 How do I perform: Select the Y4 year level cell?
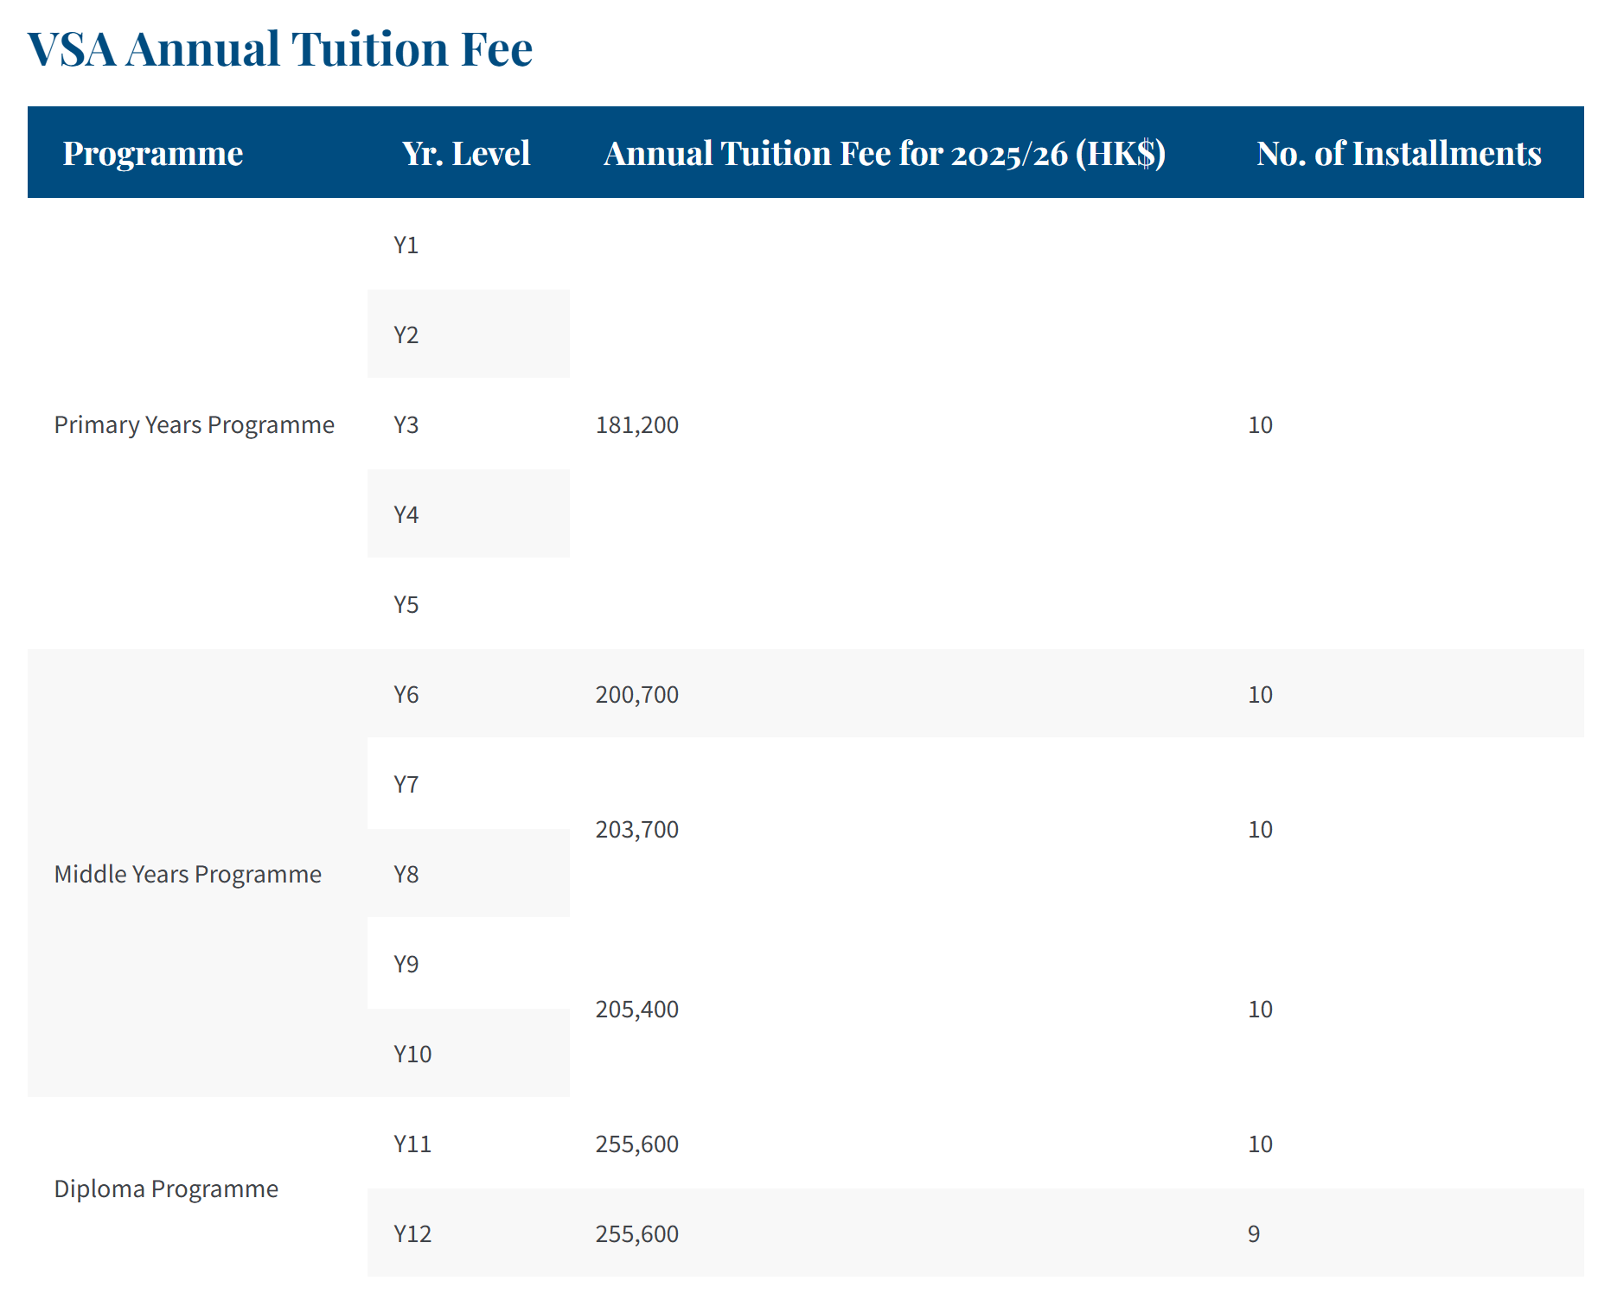tap(406, 514)
